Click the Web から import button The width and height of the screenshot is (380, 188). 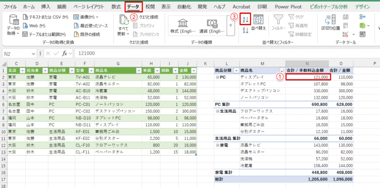pyautogui.click(x=34, y=26)
